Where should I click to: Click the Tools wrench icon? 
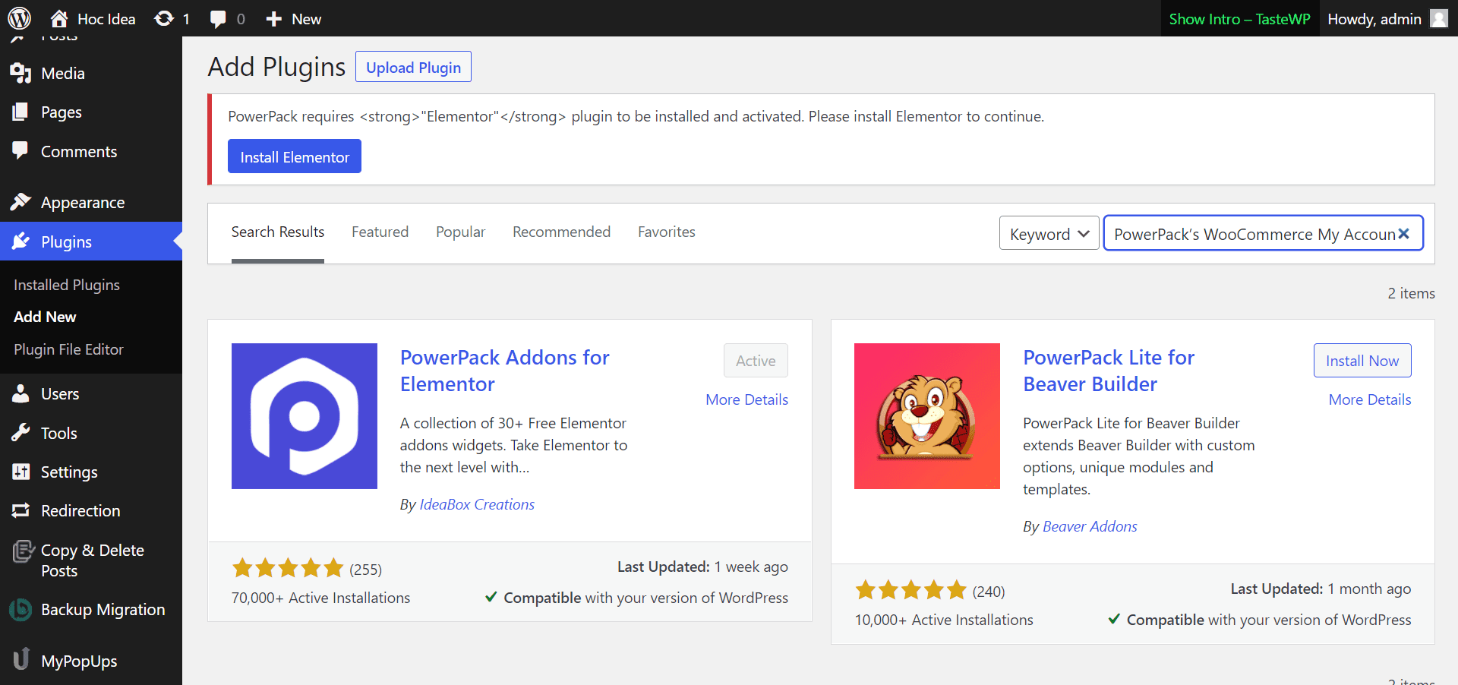[21, 433]
